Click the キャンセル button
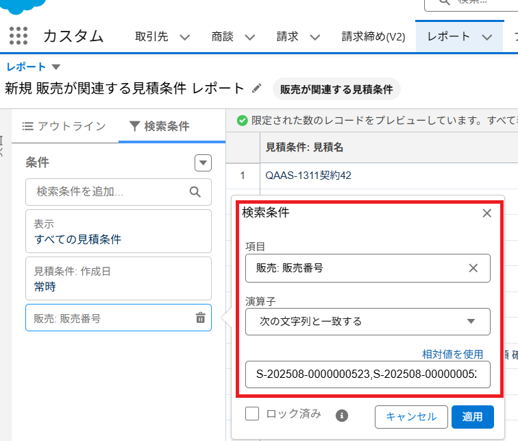Screen dimensions: 518x441 [411, 417]
